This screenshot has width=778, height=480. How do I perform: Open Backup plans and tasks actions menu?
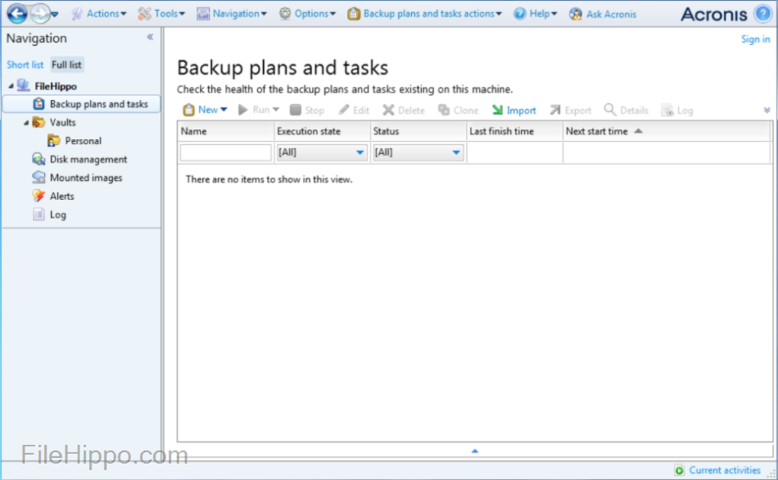click(x=424, y=14)
